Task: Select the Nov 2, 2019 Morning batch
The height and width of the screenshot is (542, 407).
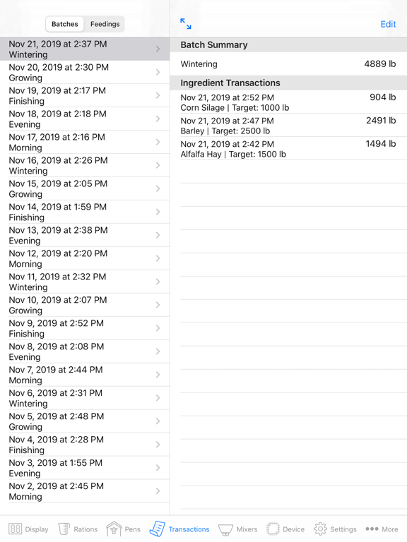Action: click(x=85, y=491)
